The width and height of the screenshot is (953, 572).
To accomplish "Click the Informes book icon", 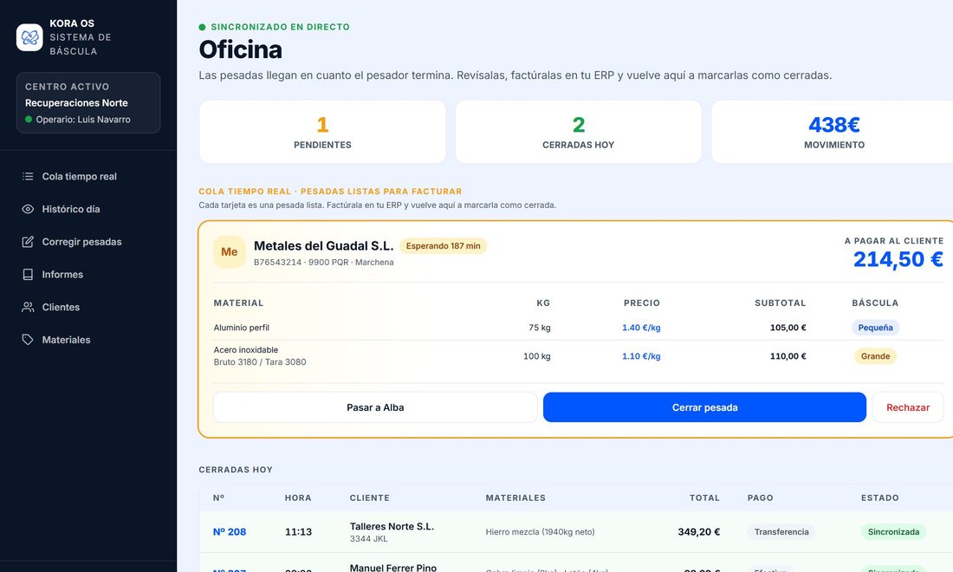I will 28,275.
